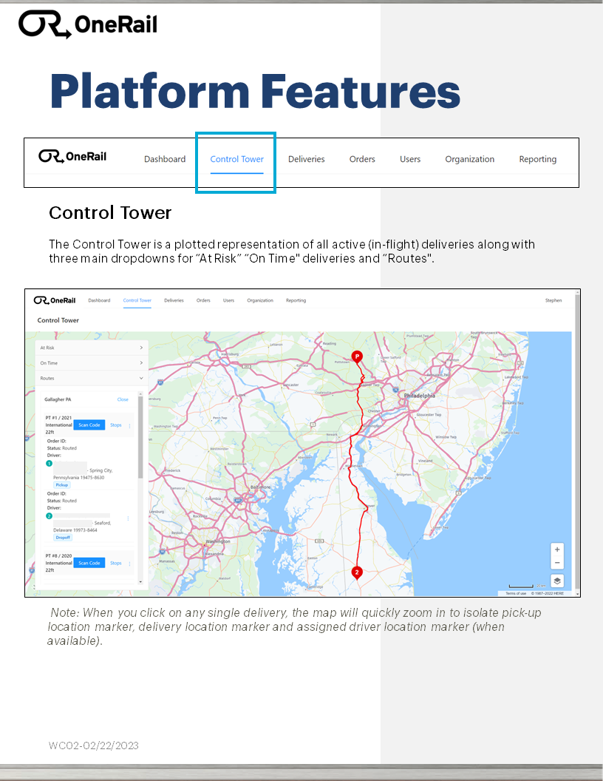Click the Baltimore label on the map
Viewport: 603px width, 781px height.
click(260, 487)
